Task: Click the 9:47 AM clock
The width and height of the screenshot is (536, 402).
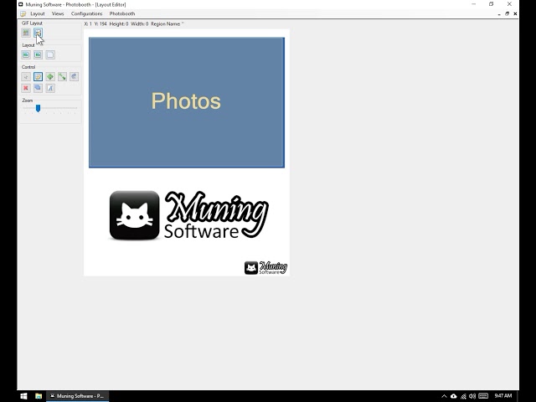Action: [x=503, y=396]
